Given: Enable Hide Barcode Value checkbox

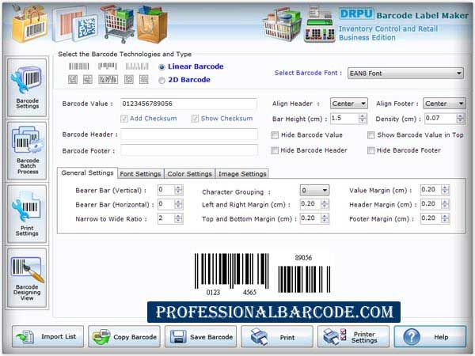Looking at the screenshot, I should click(x=275, y=135).
